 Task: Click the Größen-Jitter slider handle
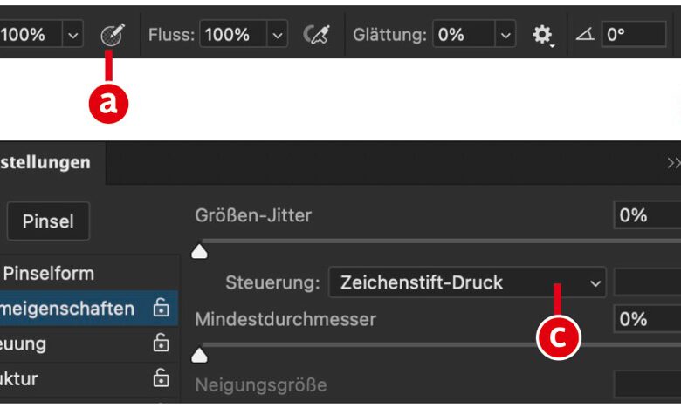[200, 252]
